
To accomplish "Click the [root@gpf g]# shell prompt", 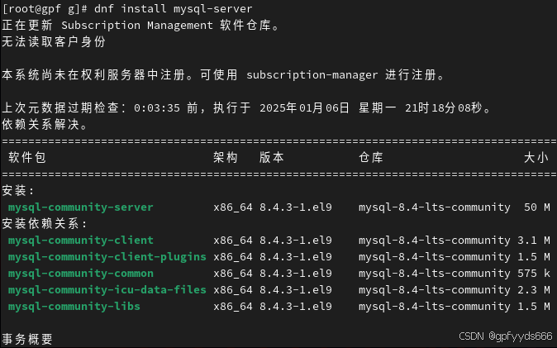I will 45,8.
